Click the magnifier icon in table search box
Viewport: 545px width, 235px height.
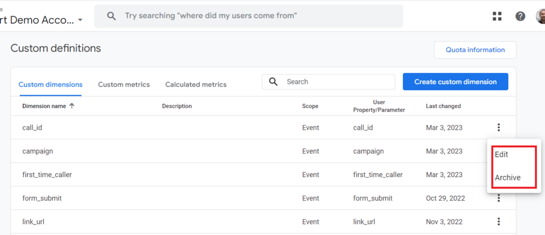274,82
